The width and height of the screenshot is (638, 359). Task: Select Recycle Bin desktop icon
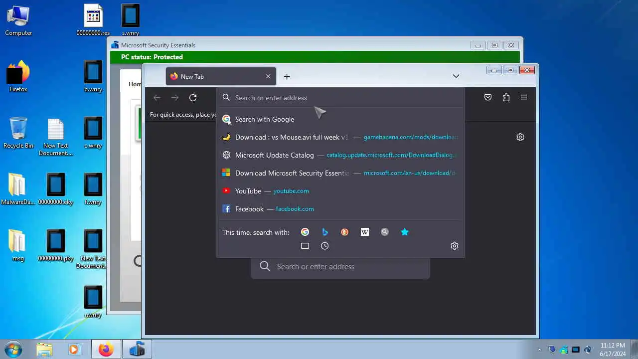point(18,133)
